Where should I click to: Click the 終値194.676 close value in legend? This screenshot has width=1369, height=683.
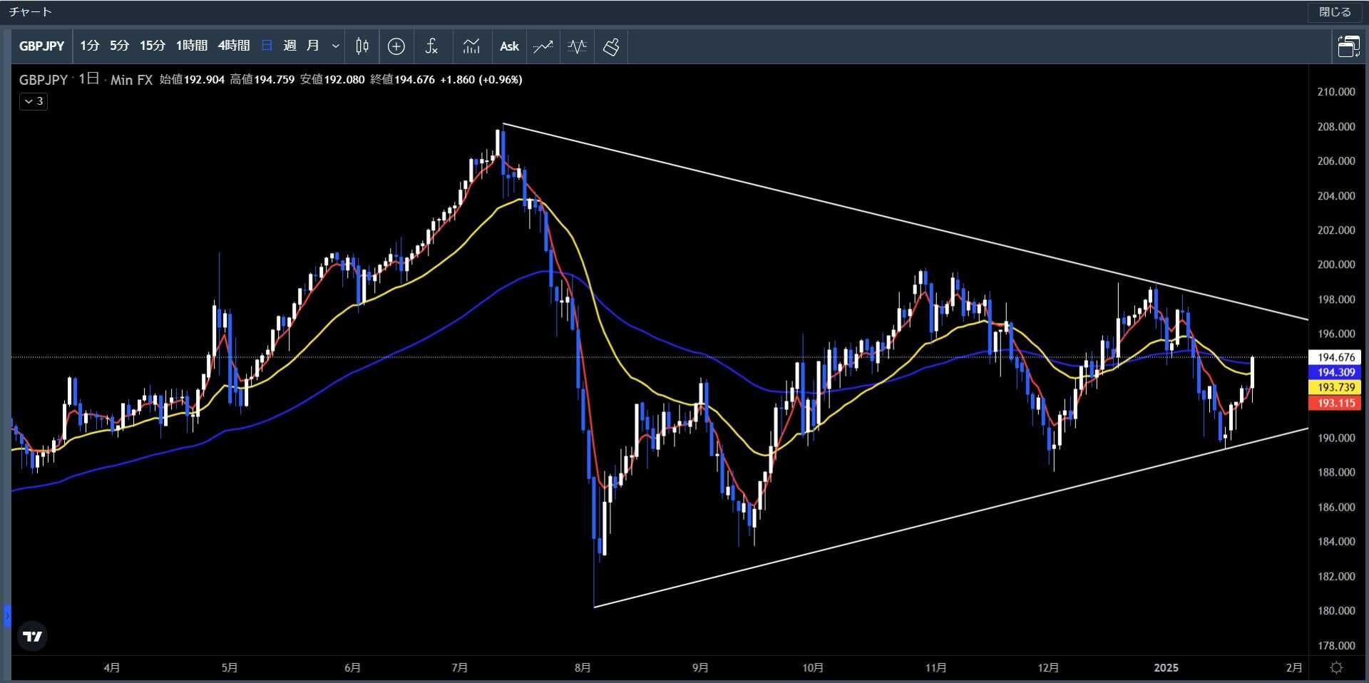402,80
